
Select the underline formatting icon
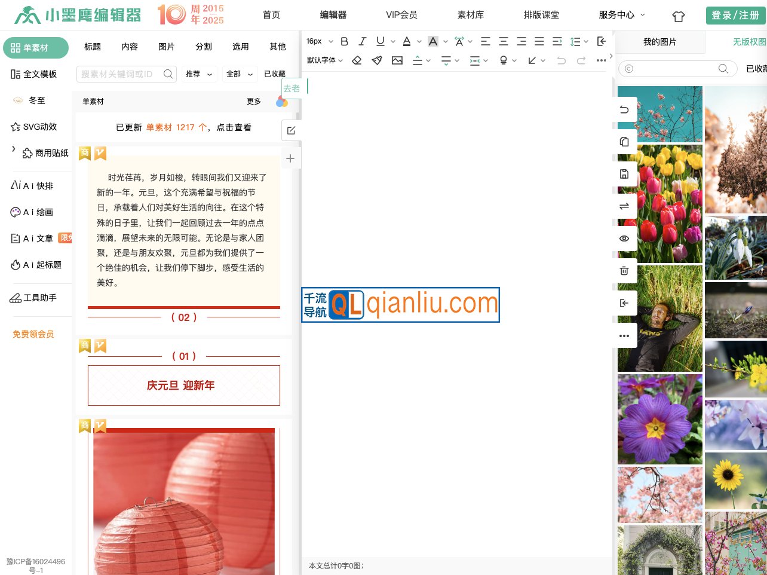click(380, 41)
